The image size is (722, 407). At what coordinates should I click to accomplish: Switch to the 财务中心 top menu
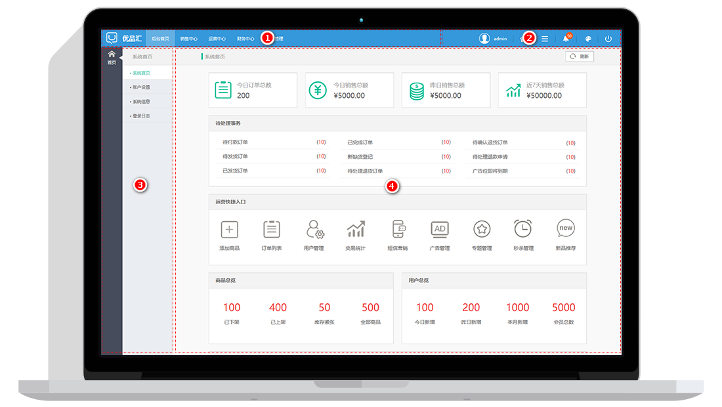[x=245, y=39]
